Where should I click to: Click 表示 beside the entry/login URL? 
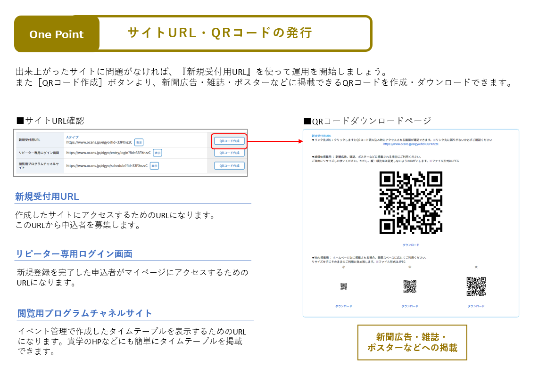157,153
